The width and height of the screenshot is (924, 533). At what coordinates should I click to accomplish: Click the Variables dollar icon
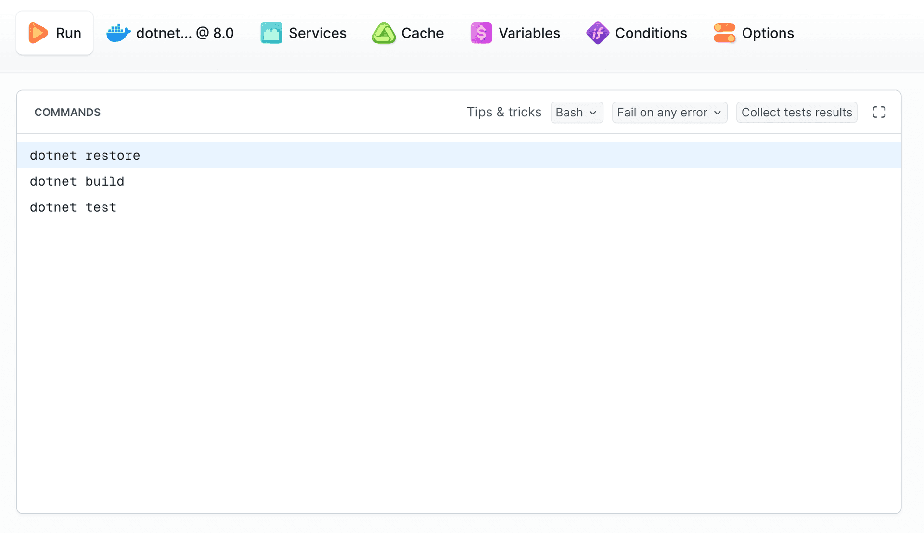[x=481, y=33]
